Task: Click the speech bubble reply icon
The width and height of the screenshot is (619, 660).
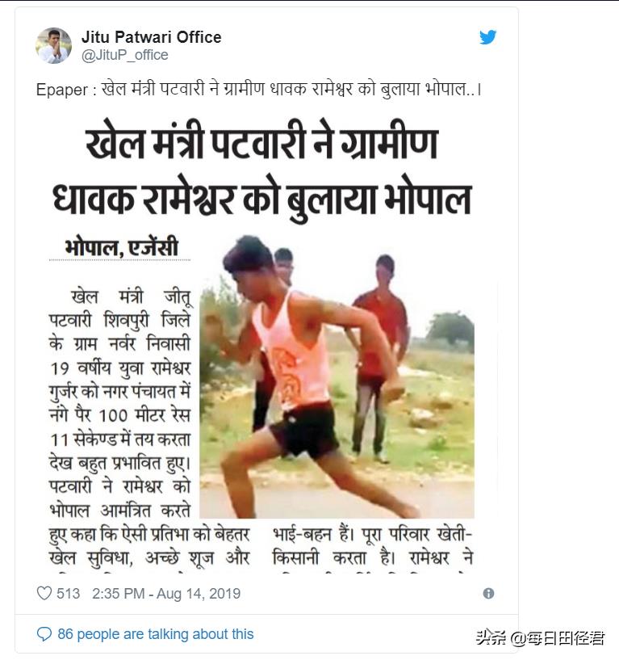Action: pos(44,634)
